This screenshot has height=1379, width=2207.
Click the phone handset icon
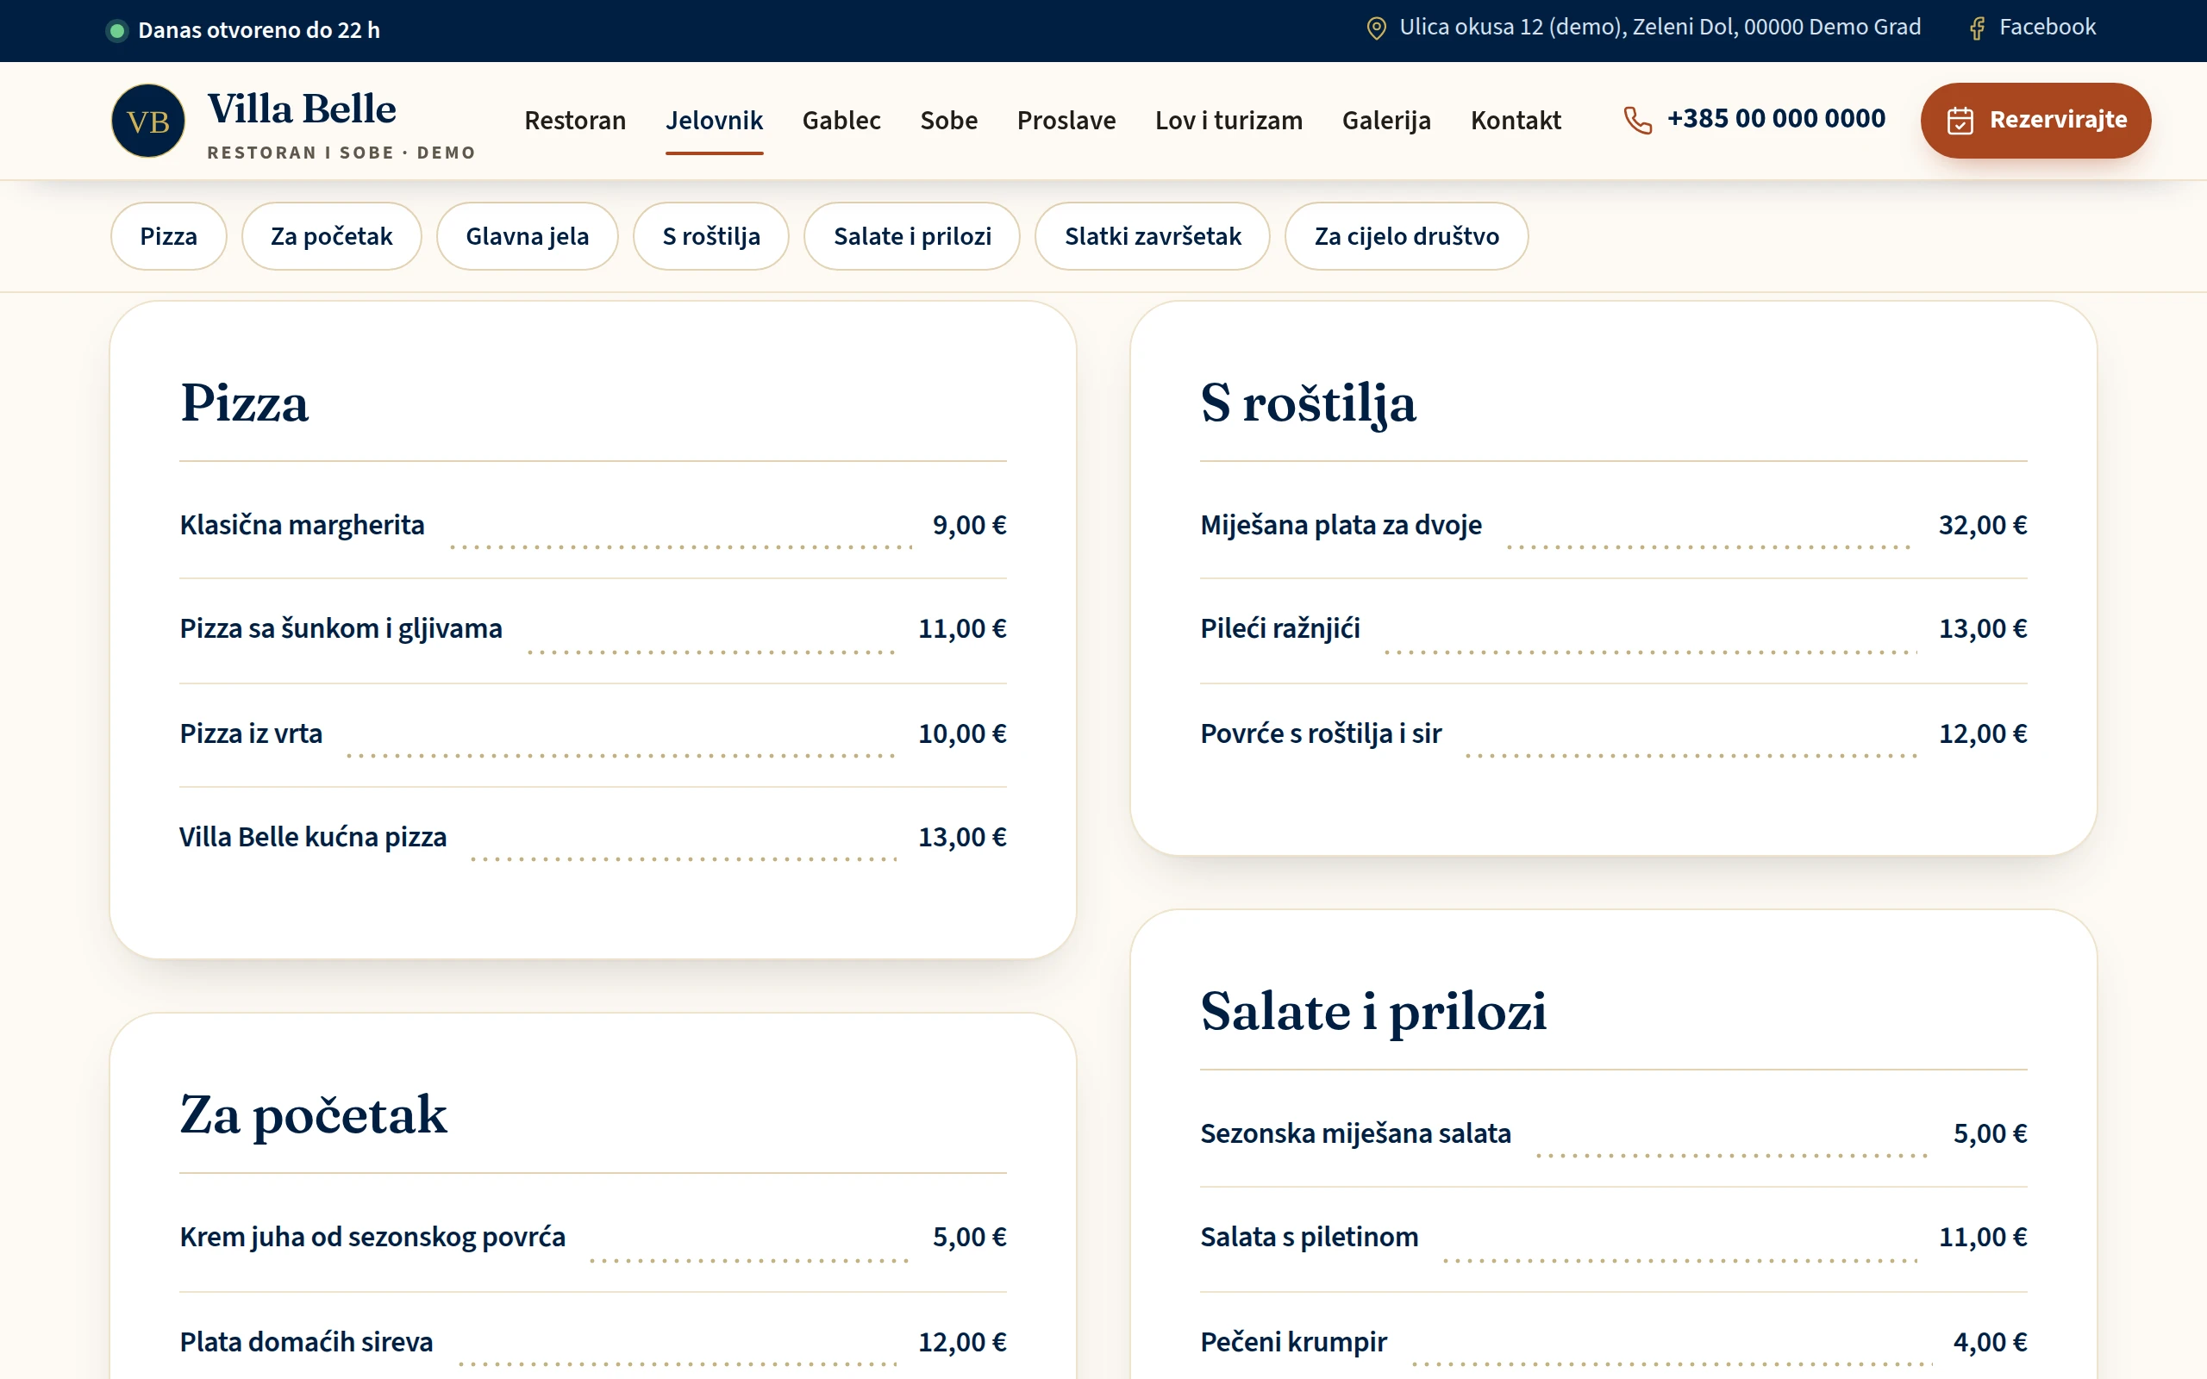pyautogui.click(x=1638, y=120)
